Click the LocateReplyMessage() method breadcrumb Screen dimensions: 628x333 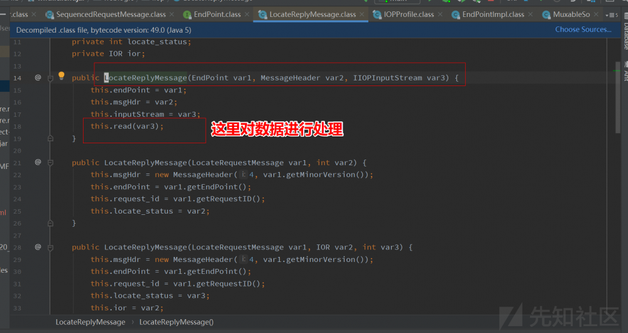tap(176, 322)
